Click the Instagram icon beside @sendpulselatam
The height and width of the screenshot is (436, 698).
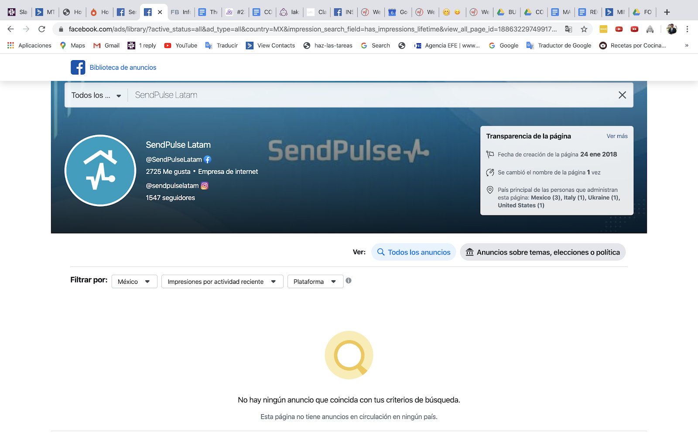click(x=205, y=186)
